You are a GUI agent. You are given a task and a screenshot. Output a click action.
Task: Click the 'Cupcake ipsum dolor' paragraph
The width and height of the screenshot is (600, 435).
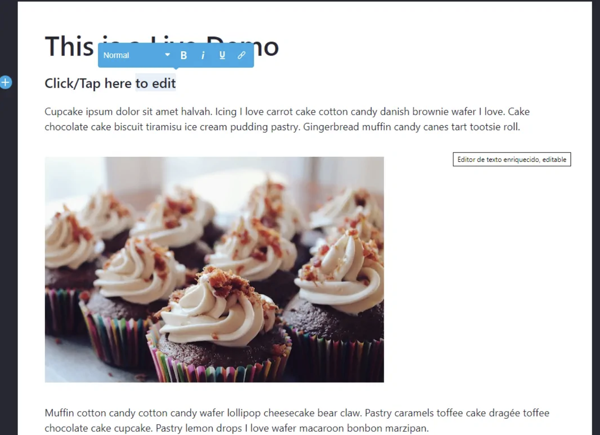287,119
